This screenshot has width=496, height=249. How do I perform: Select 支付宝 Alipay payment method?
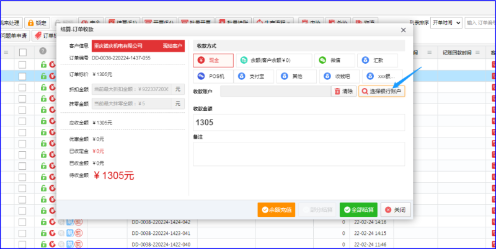tap(254, 77)
